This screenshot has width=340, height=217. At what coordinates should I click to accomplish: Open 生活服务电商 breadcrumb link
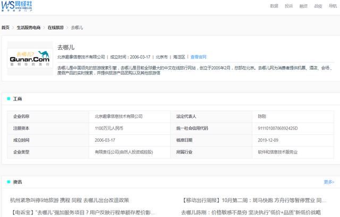pyautogui.click(x=29, y=28)
